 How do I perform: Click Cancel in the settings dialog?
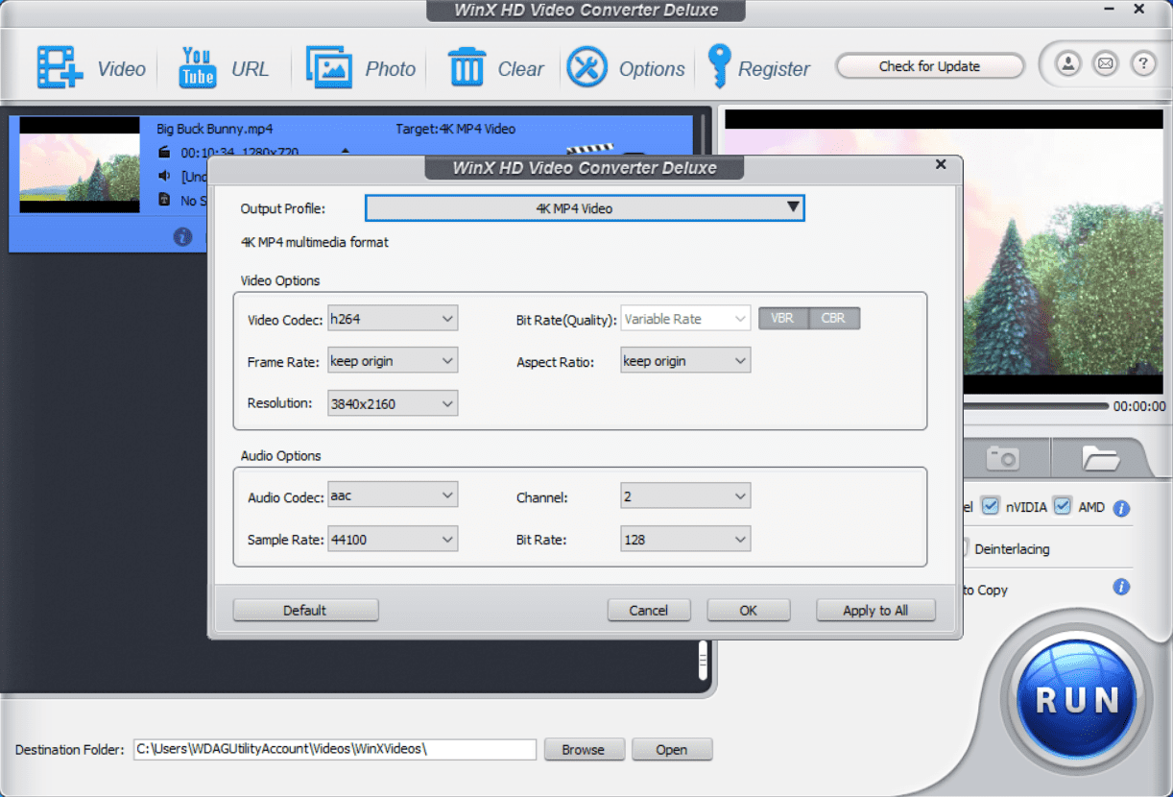tap(649, 610)
